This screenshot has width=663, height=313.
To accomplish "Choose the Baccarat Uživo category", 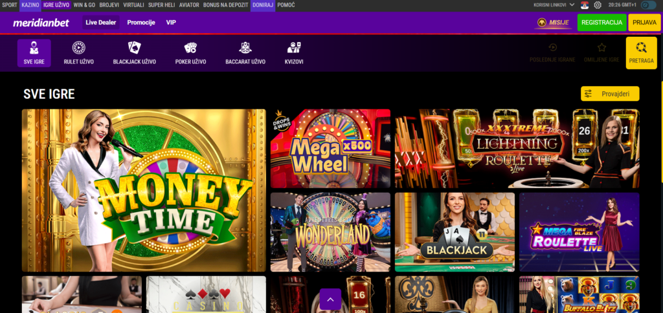I will [x=245, y=53].
